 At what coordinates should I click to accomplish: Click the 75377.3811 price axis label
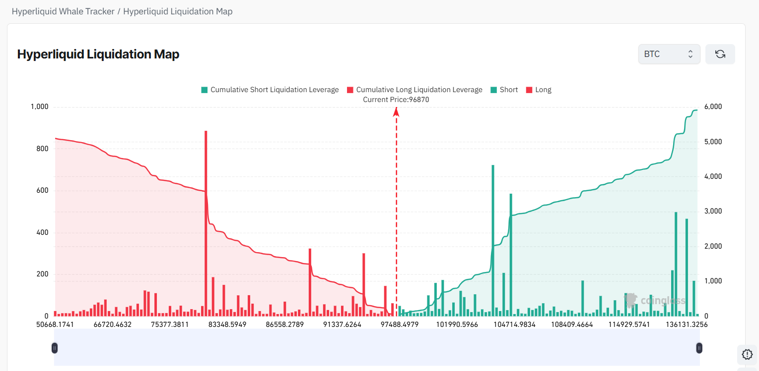pos(169,324)
